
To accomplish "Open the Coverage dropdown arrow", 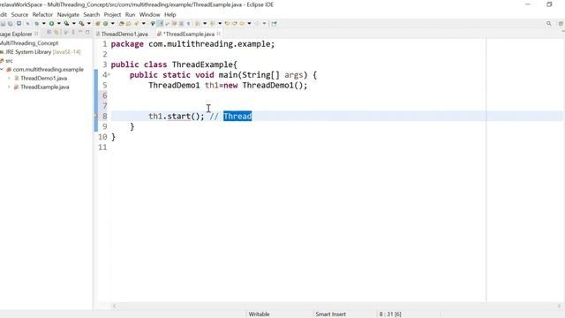I will 74,24.
